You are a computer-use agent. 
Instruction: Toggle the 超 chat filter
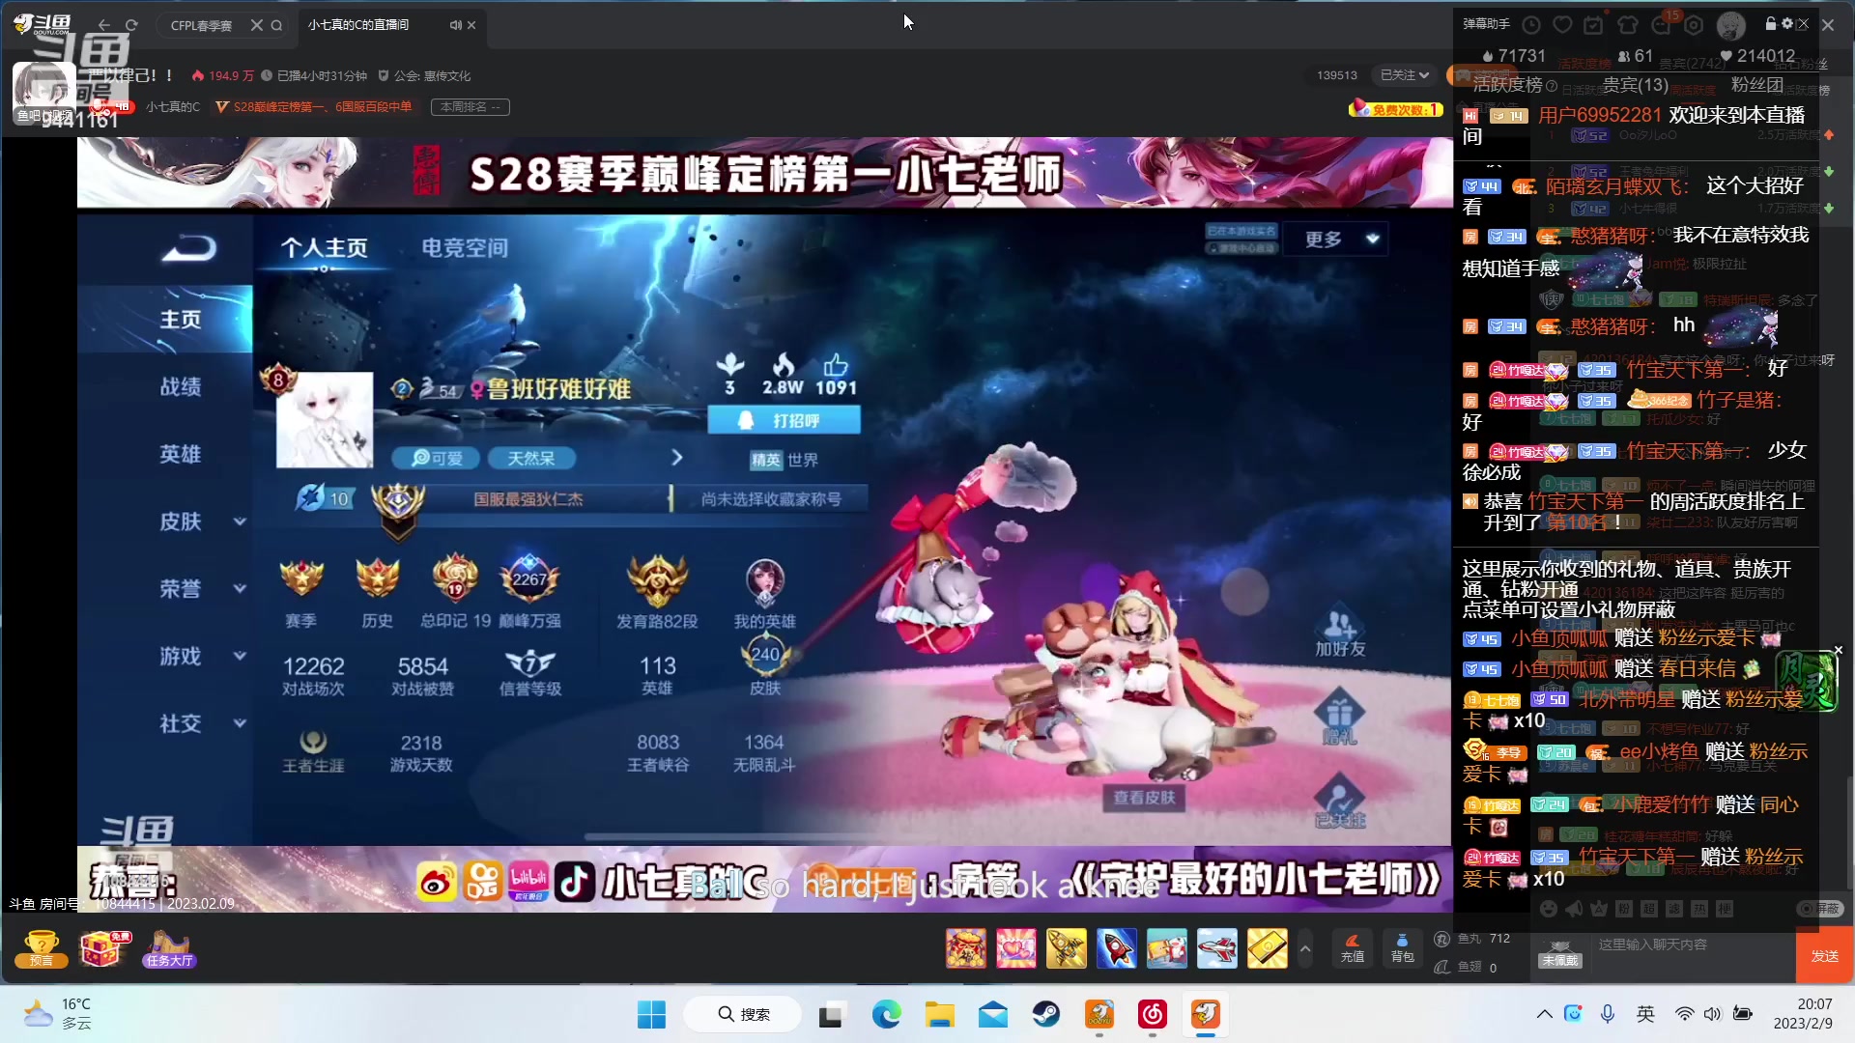[x=1649, y=909]
